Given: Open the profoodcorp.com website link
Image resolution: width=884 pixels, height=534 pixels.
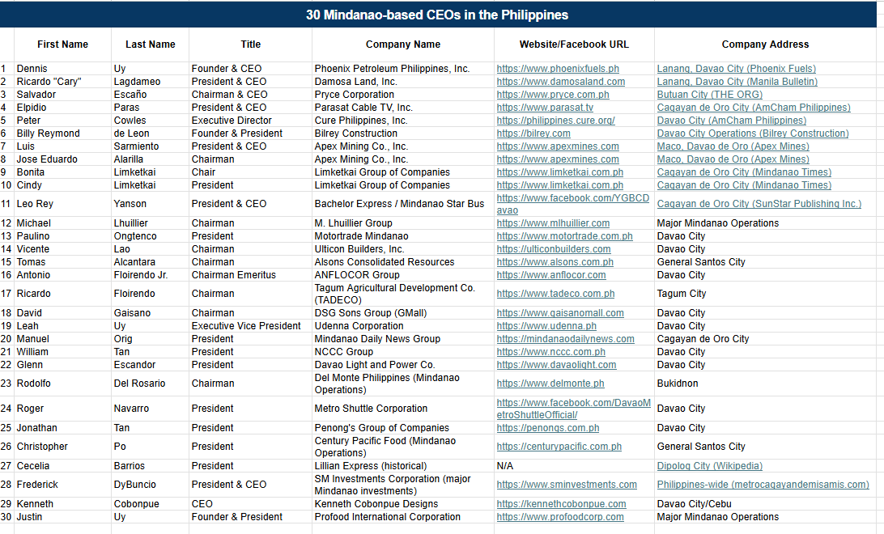Looking at the screenshot, I should 560,516.
